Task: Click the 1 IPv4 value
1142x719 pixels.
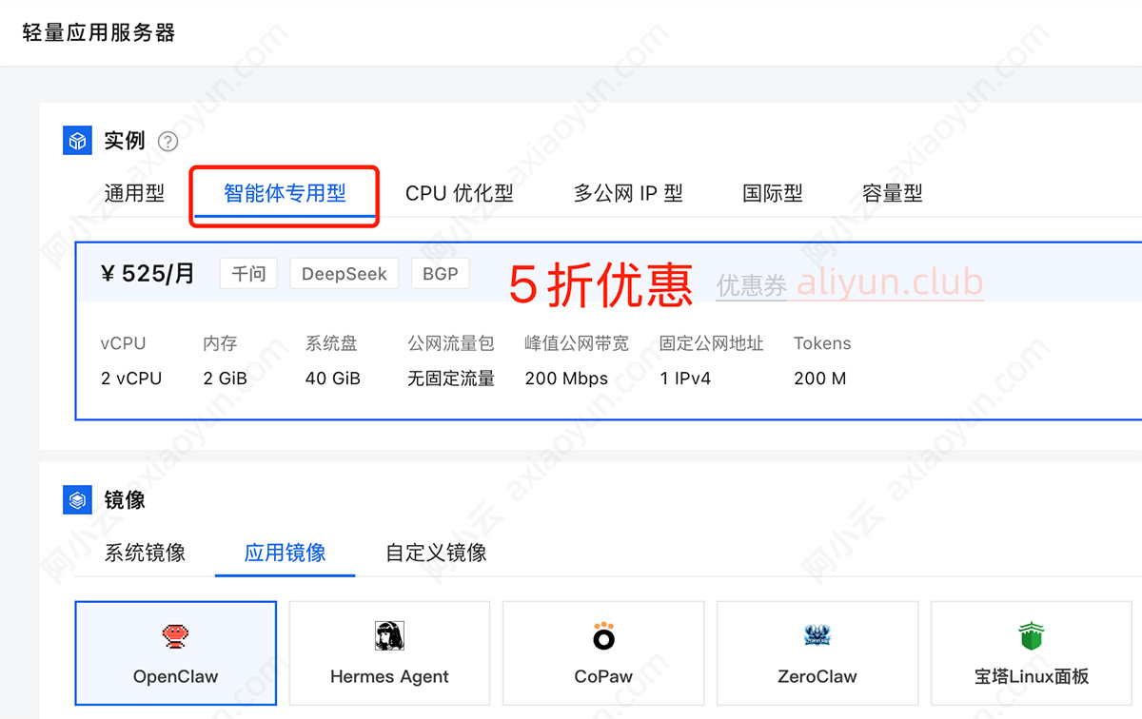Action: point(685,379)
